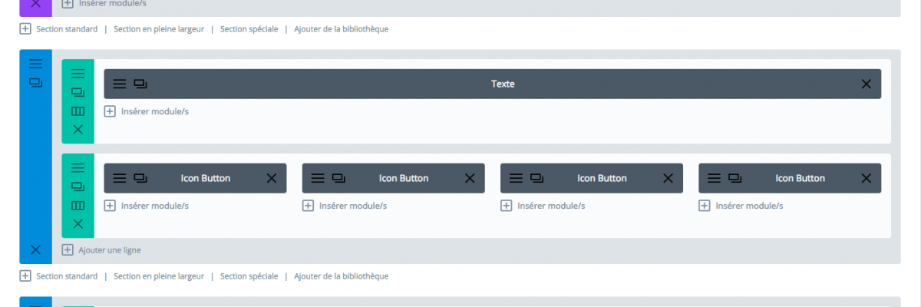Screen dimensions: 921x307
Task: Open settings of the blue section
Action: coord(35,63)
